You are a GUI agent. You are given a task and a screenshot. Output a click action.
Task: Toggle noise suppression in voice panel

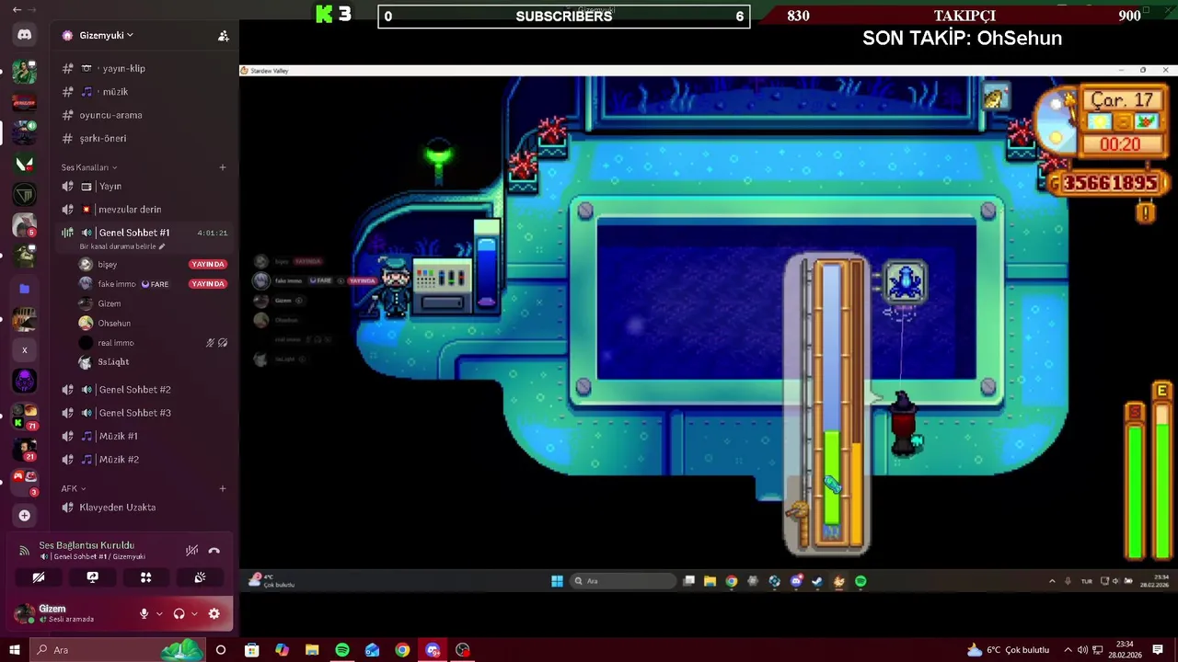191,550
